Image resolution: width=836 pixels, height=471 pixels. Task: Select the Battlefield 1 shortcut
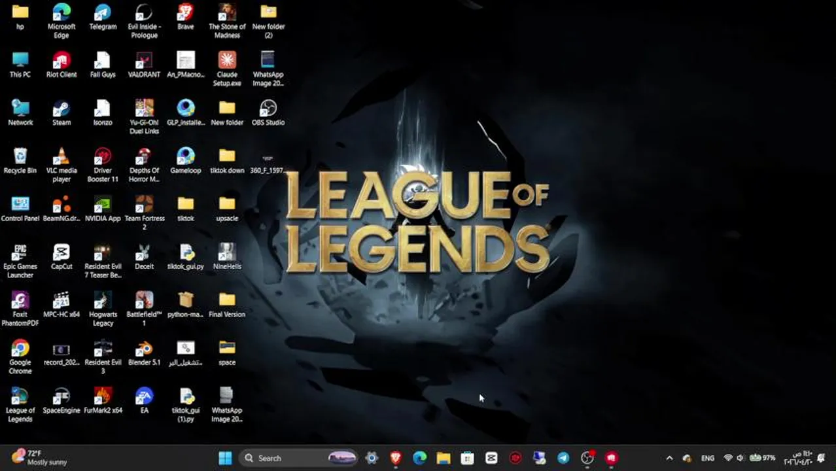coord(144,308)
